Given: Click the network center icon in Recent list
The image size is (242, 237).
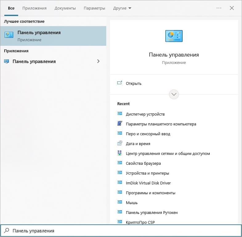Looking at the screenshot, I should (119, 153).
